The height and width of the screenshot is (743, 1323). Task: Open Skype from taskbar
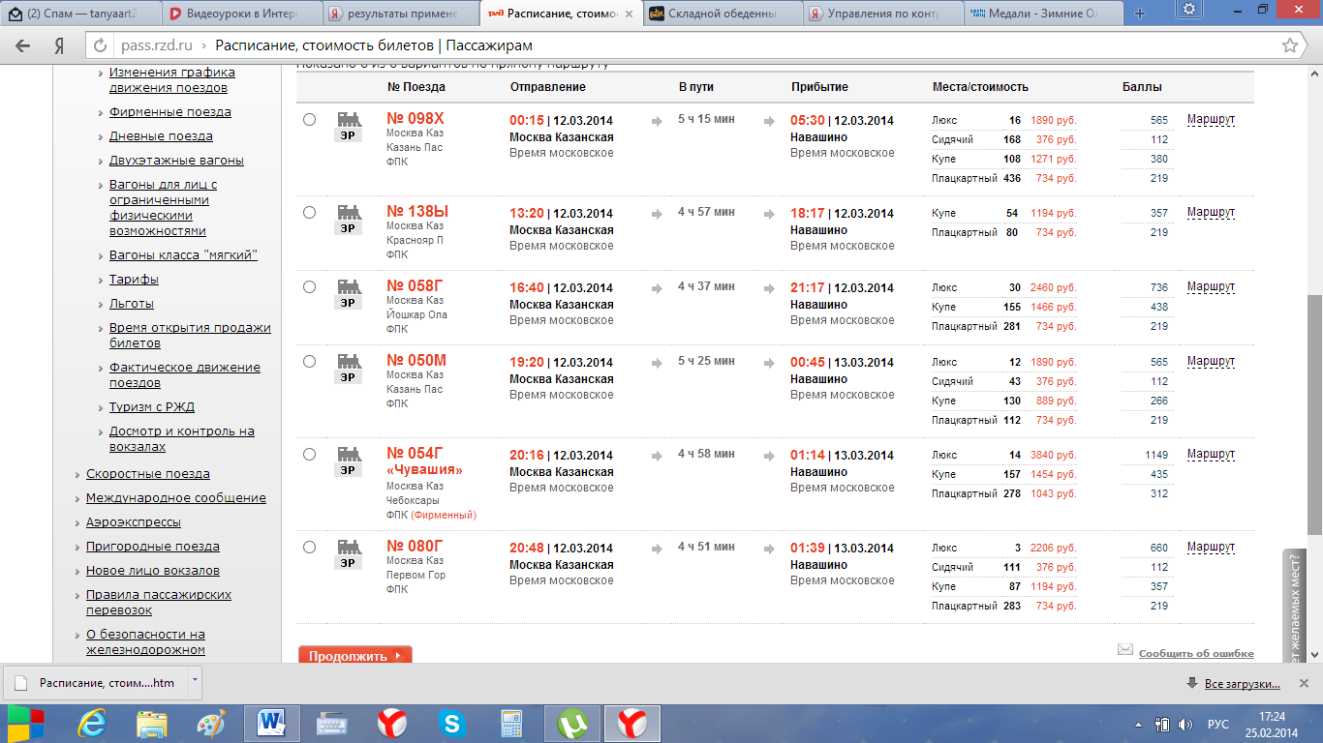pyautogui.click(x=451, y=724)
